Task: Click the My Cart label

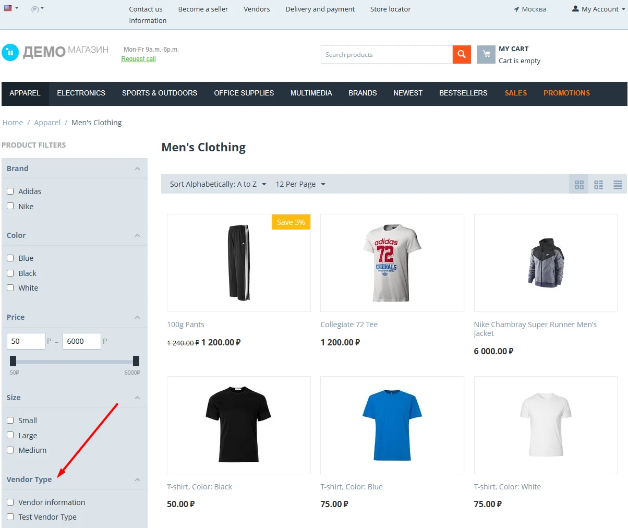Action: pos(514,49)
